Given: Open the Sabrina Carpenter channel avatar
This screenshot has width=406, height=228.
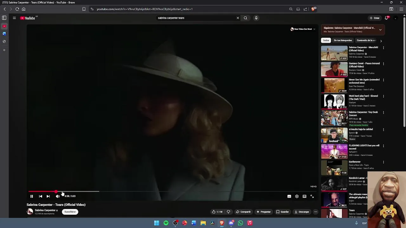Looking at the screenshot, I should point(30,212).
